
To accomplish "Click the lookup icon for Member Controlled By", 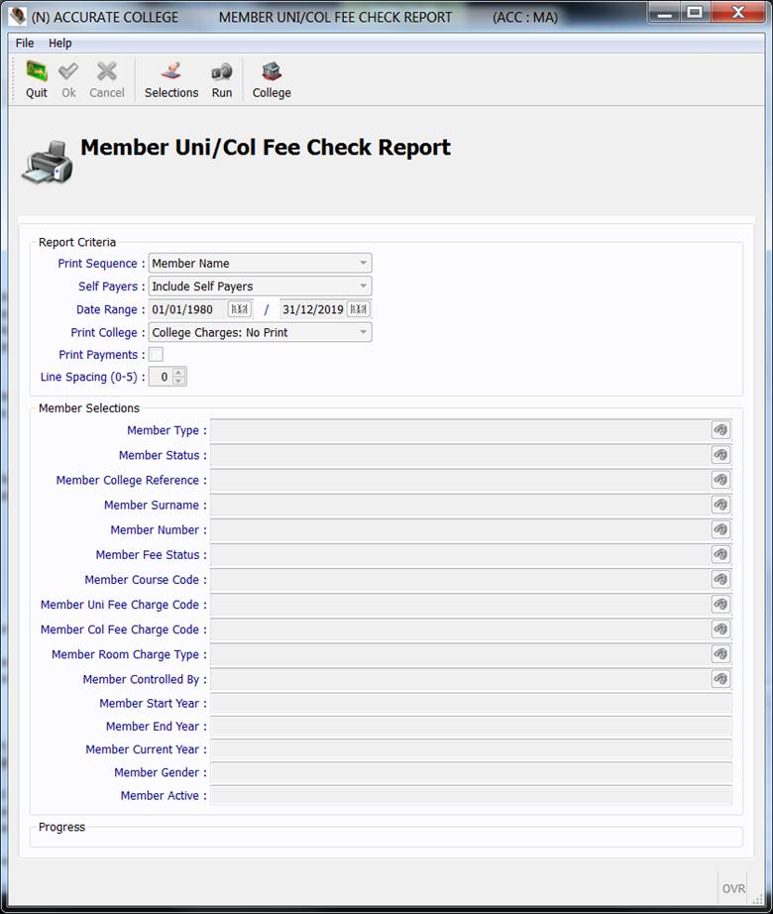I will pos(720,679).
